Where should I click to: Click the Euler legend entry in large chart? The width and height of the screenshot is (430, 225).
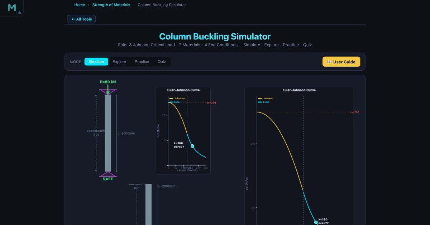coord(264,102)
